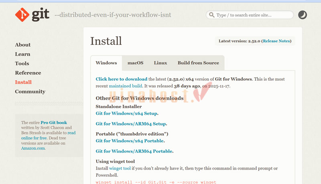Open Community in the sidebar

click(30, 91)
